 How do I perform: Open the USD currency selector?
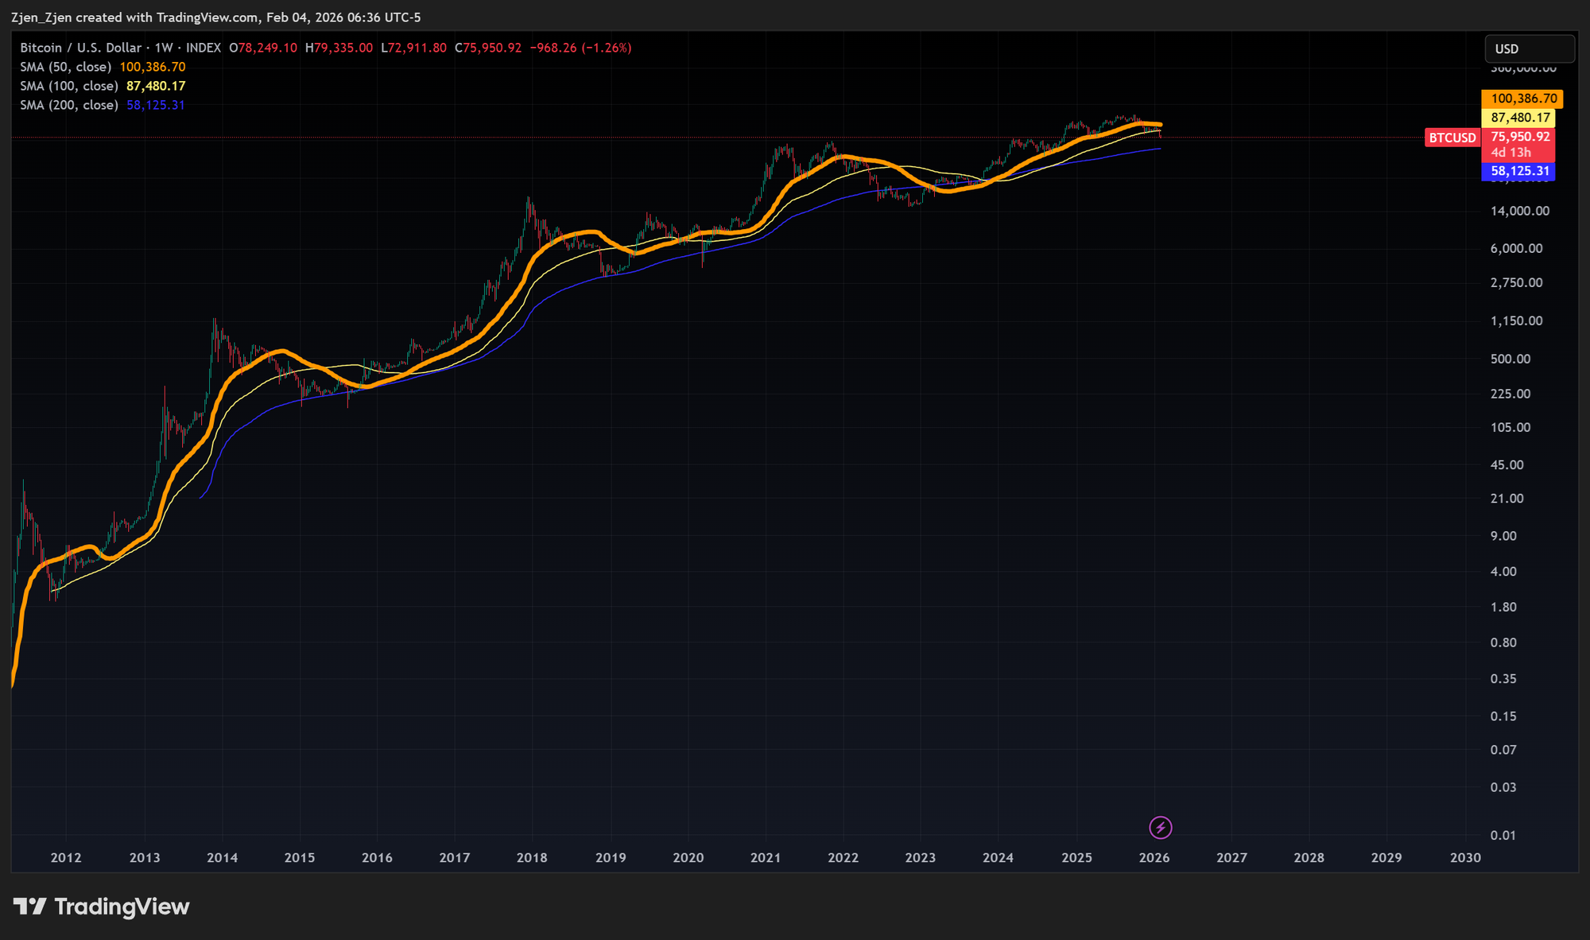[1528, 49]
